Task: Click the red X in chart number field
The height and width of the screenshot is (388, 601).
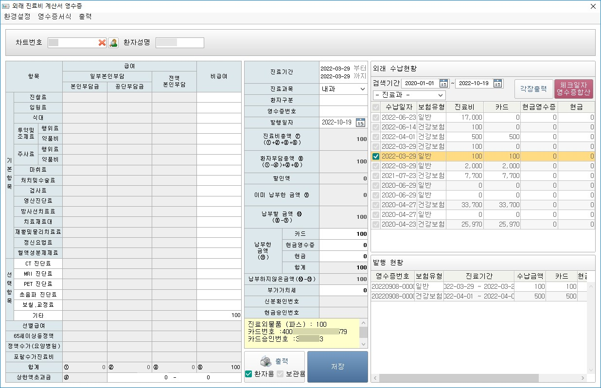Action: 102,43
